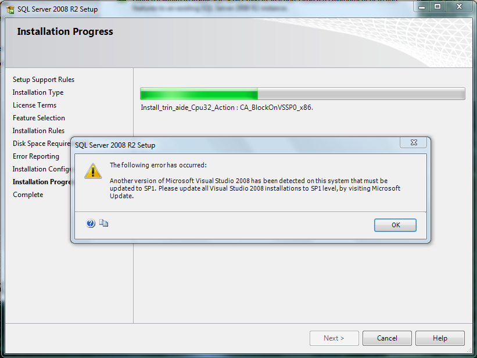The width and height of the screenshot is (477, 358).
Task: Select the Feature Selection step
Action: pos(38,118)
